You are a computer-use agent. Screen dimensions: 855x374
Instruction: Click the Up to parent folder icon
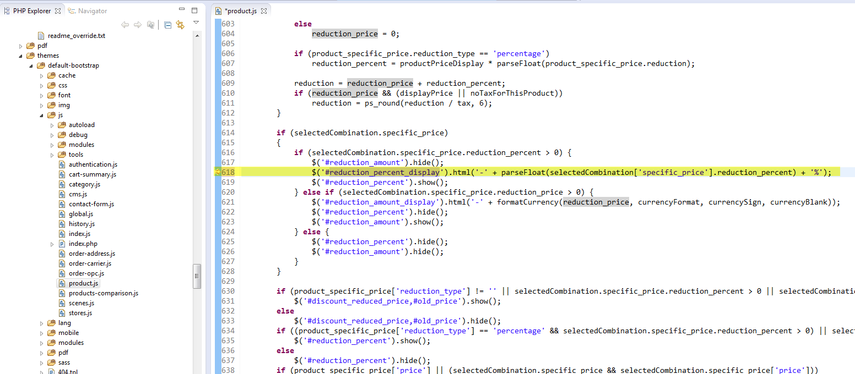[150, 25]
